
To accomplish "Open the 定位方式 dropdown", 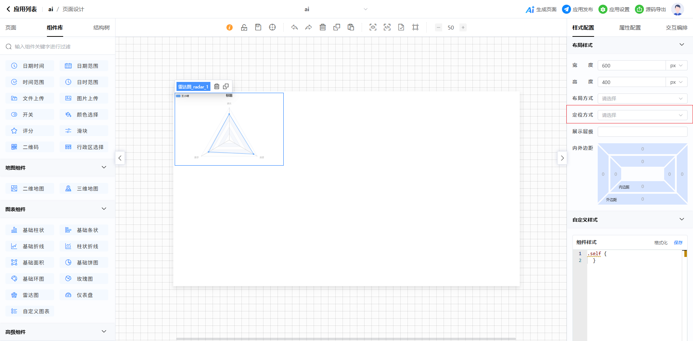I will pyautogui.click(x=642, y=115).
